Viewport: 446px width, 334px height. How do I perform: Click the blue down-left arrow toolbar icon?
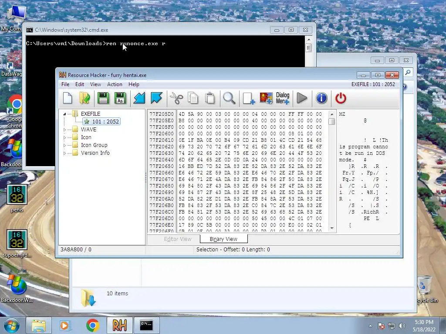tap(139, 98)
